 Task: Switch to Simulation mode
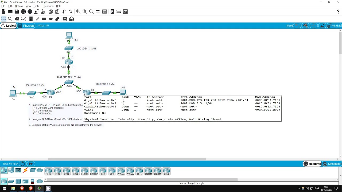pyautogui.click(x=332, y=164)
